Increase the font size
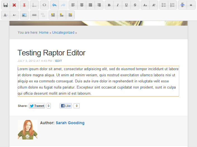The image size is (197, 147). [6, 15]
